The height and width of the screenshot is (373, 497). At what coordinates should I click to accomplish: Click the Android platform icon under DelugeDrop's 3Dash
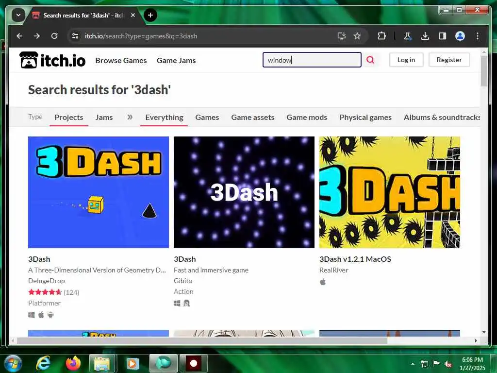tap(50, 315)
